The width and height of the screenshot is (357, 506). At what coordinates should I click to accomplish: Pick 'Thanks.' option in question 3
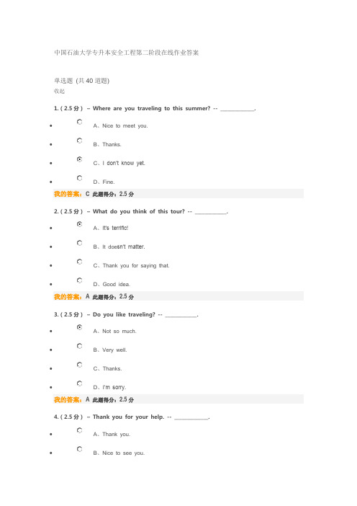80,365
